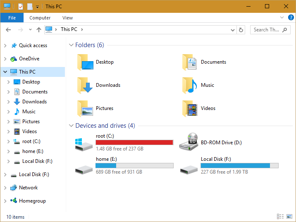Select Network in the navigation pane
Viewport: 296px width, 222px height.
pyautogui.click(x=28, y=188)
